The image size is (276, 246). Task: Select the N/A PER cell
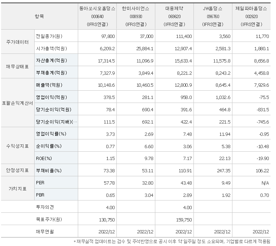[x=265, y=183]
